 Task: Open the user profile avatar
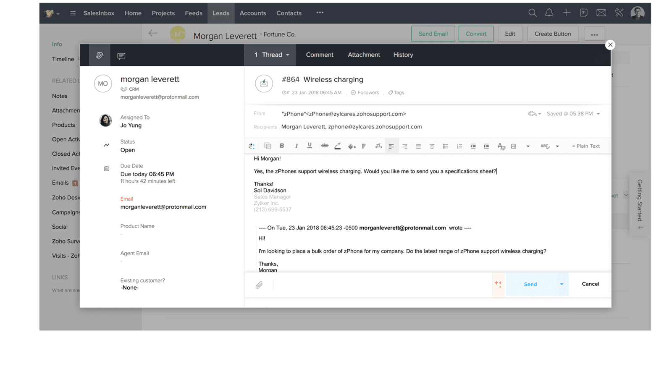(x=638, y=13)
